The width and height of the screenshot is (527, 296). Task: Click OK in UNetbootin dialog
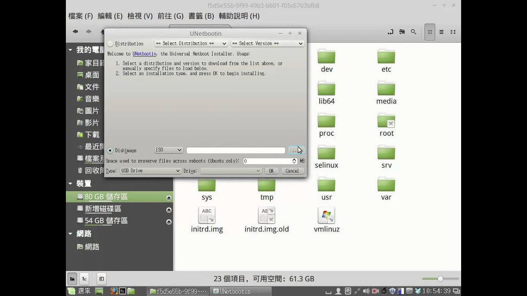click(x=271, y=171)
